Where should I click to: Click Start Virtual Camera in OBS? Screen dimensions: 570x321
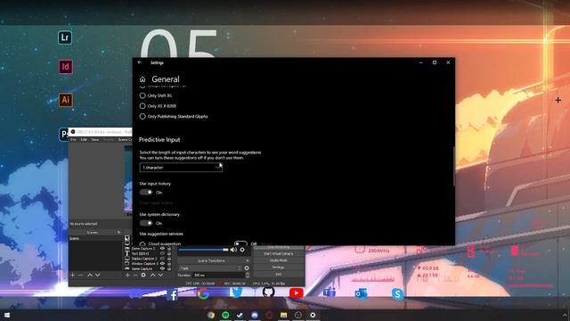[279, 253]
